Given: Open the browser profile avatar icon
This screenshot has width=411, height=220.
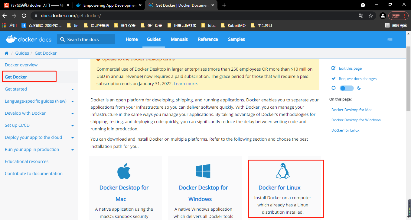Looking at the screenshot, I should coord(383,16).
